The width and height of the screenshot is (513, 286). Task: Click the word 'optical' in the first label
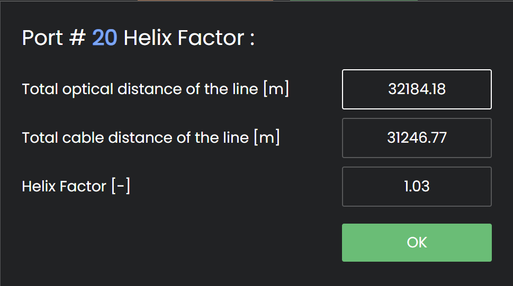tap(88, 89)
